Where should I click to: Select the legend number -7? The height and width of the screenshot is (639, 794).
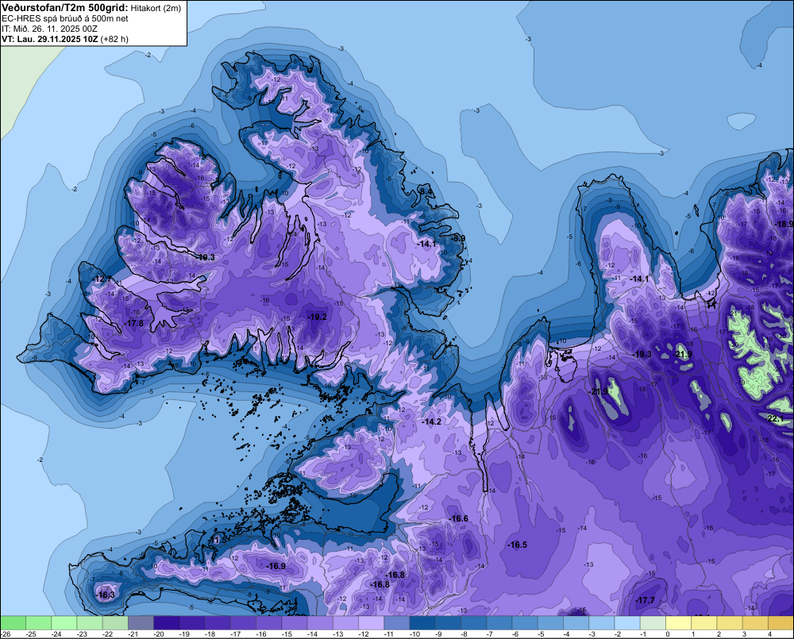tap(490, 634)
